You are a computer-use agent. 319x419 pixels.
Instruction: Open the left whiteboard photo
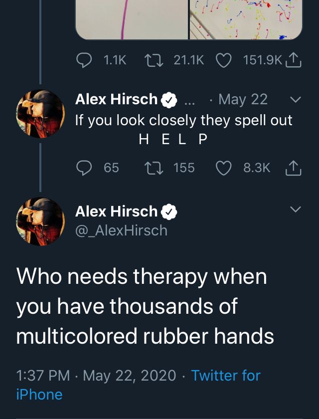(x=132, y=19)
